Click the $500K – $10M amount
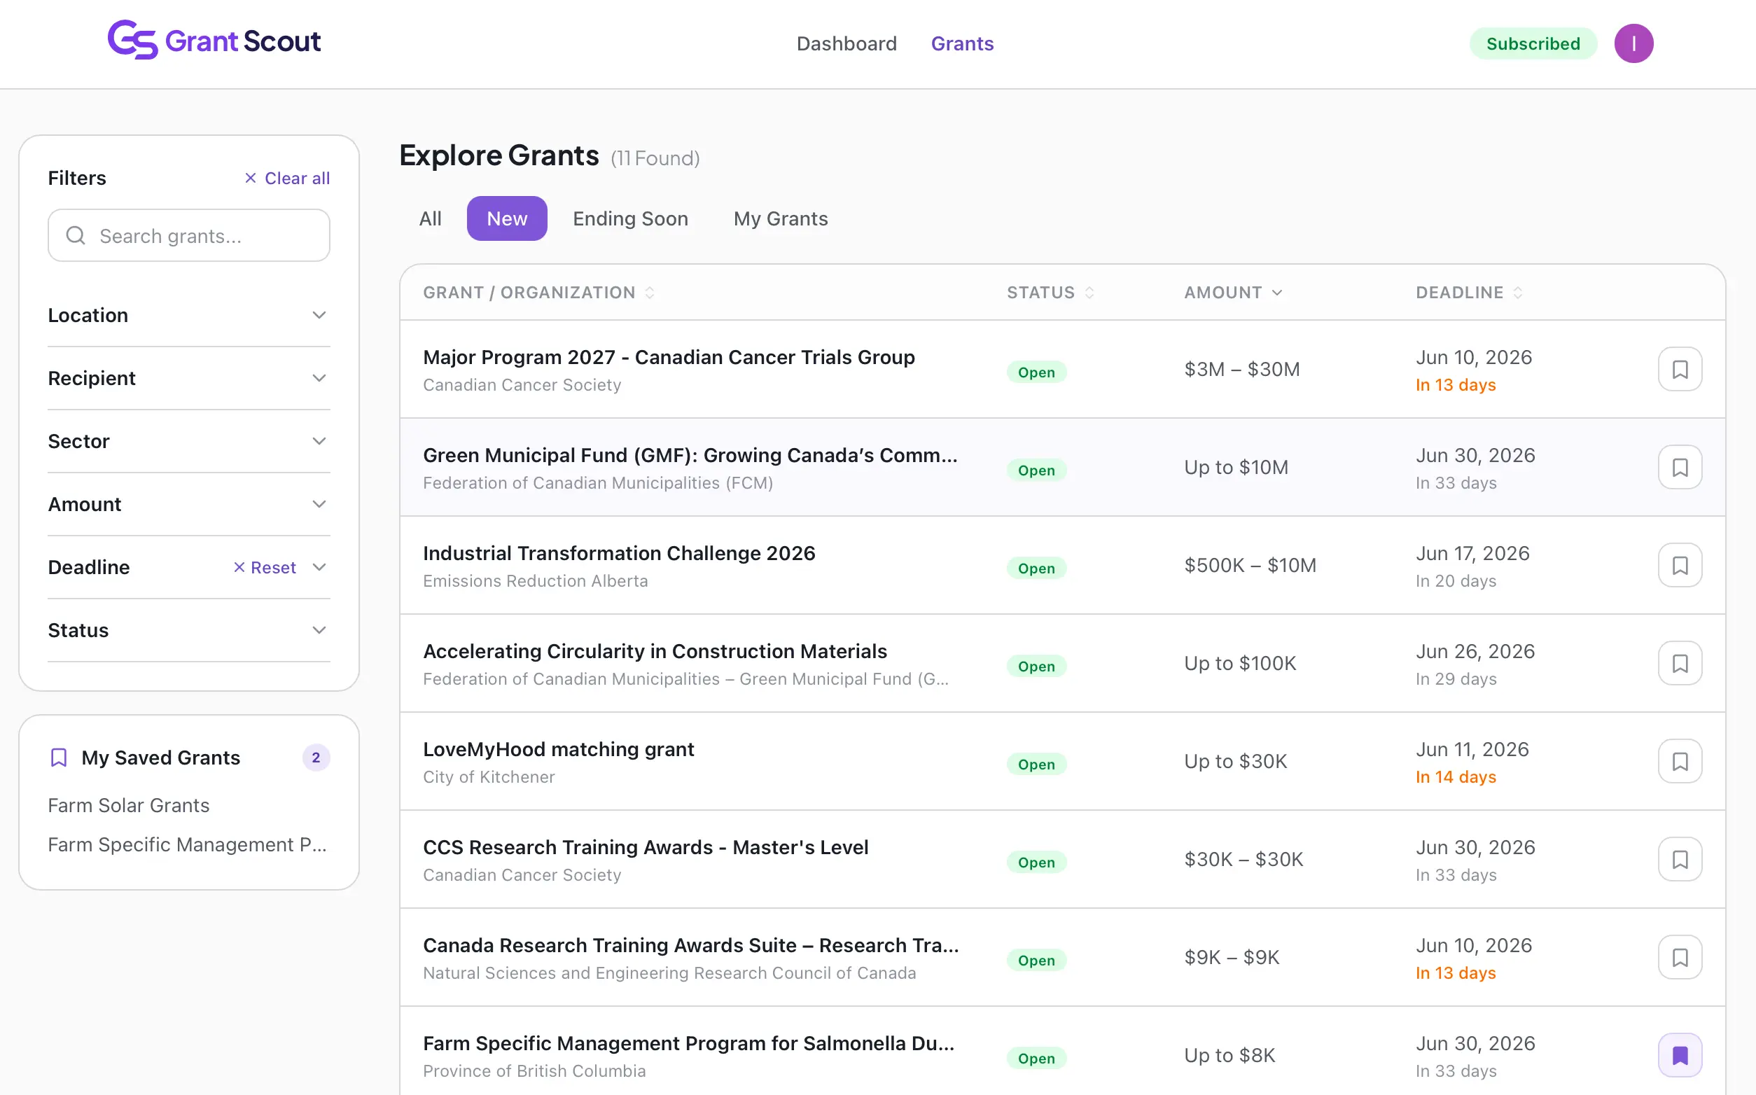This screenshot has height=1095, width=1756. tap(1250, 565)
